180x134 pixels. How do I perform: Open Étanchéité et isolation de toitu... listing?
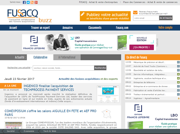149,70
